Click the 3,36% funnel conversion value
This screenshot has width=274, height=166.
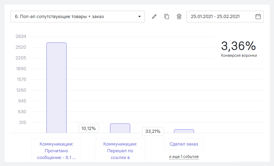coord(238,46)
